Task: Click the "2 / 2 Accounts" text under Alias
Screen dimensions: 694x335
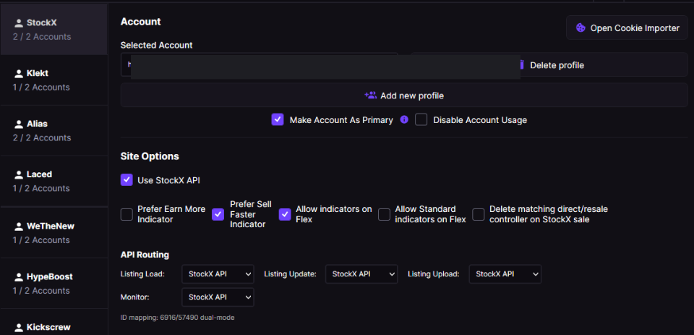Action: [42, 137]
